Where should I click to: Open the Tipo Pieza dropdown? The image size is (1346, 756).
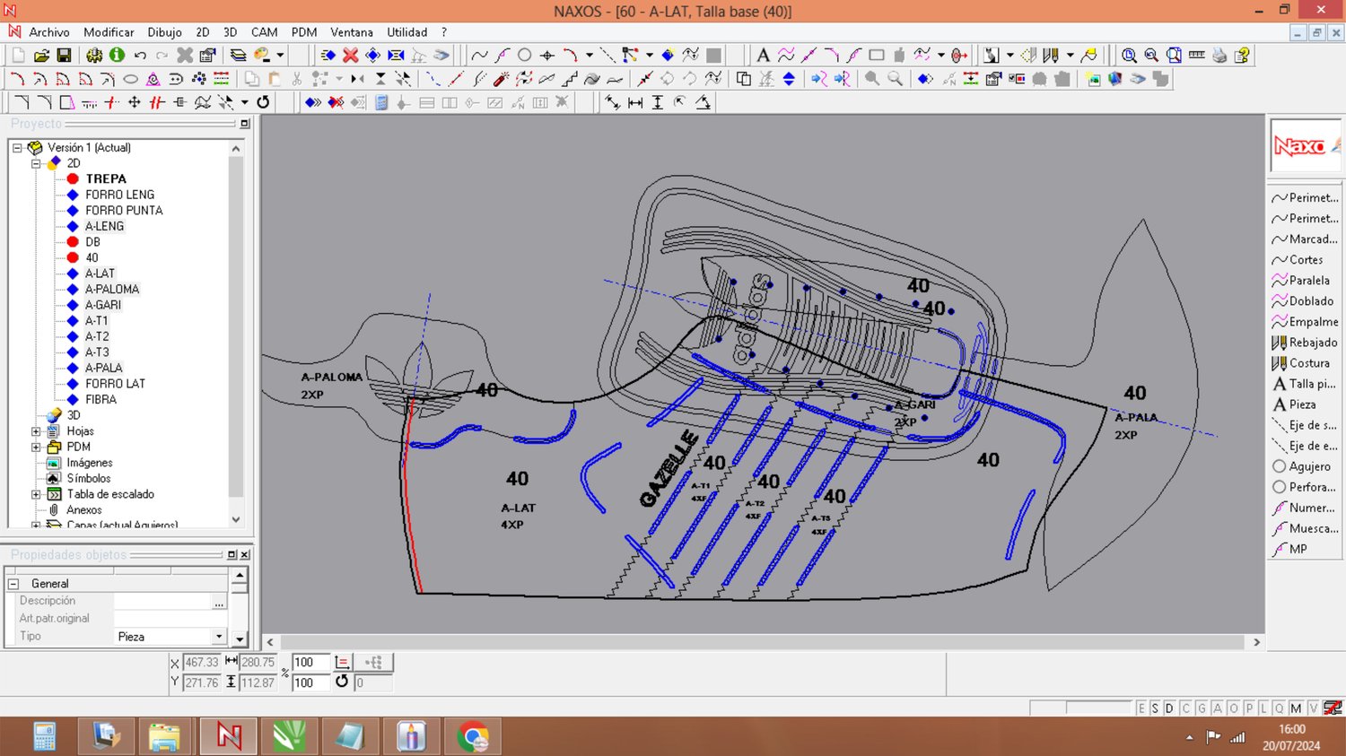pyautogui.click(x=218, y=637)
